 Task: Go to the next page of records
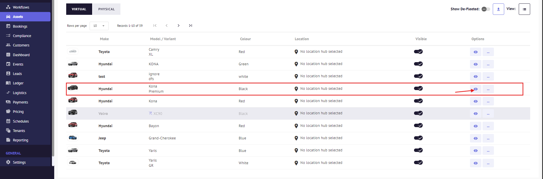coord(179,26)
